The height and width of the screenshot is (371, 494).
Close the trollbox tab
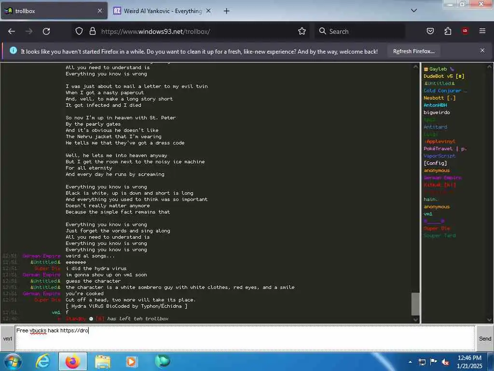[x=99, y=11]
